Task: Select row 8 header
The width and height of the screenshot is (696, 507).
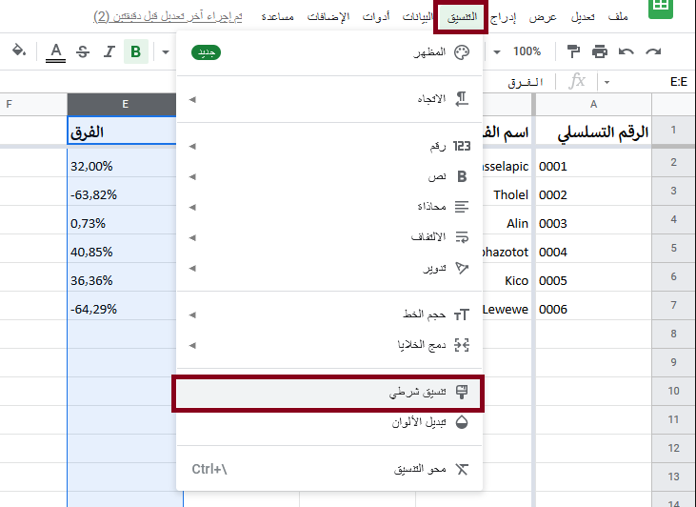Action: [673, 334]
